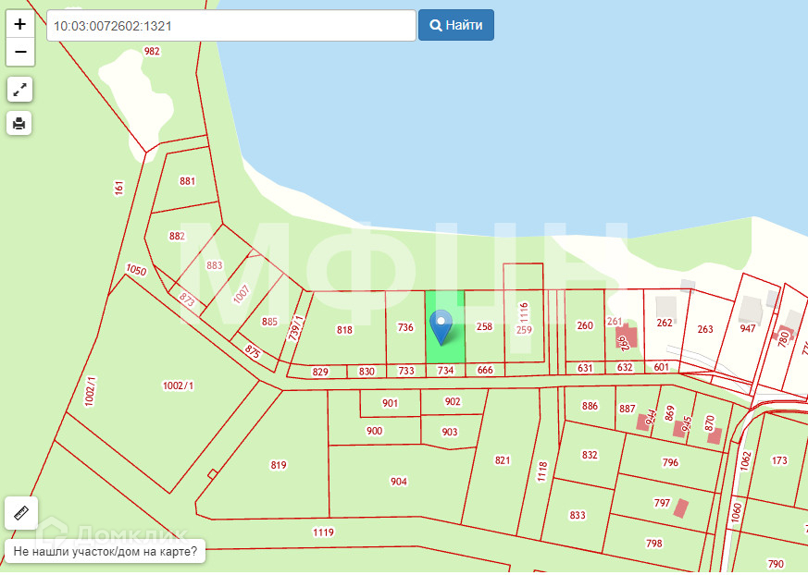
Task: Select parcel 883 on the map
Action: click(215, 265)
